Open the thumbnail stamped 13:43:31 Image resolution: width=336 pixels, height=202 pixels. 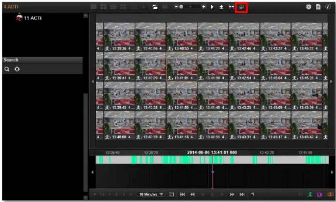coord(244,125)
